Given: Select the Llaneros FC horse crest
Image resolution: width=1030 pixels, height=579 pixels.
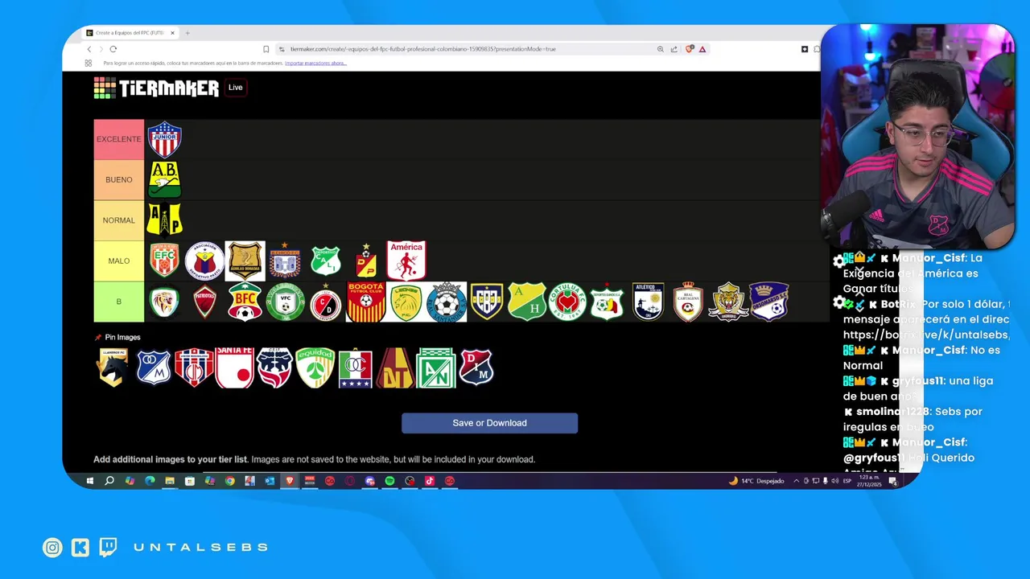Looking at the screenshot, I should click(x=113, y=368).
